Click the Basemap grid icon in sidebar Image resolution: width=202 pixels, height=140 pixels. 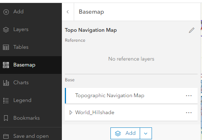[x=6, y=65]
